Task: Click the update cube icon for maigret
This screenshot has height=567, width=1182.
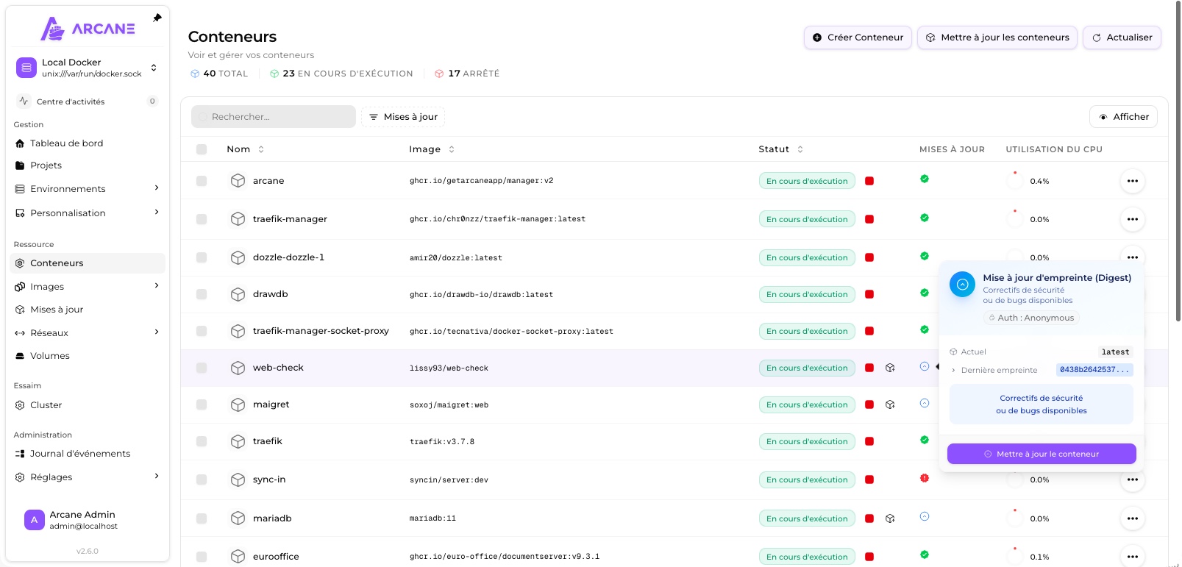Action: tap(890, 404)
